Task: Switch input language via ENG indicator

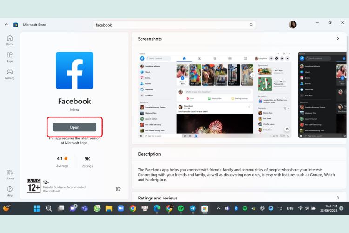Action: (290, 208)
